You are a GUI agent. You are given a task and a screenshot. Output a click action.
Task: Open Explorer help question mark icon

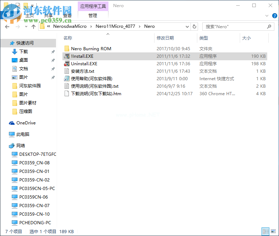275,16
